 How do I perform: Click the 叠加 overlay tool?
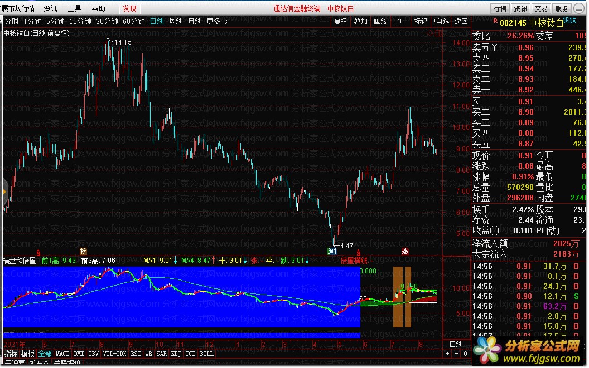(361, 21)
